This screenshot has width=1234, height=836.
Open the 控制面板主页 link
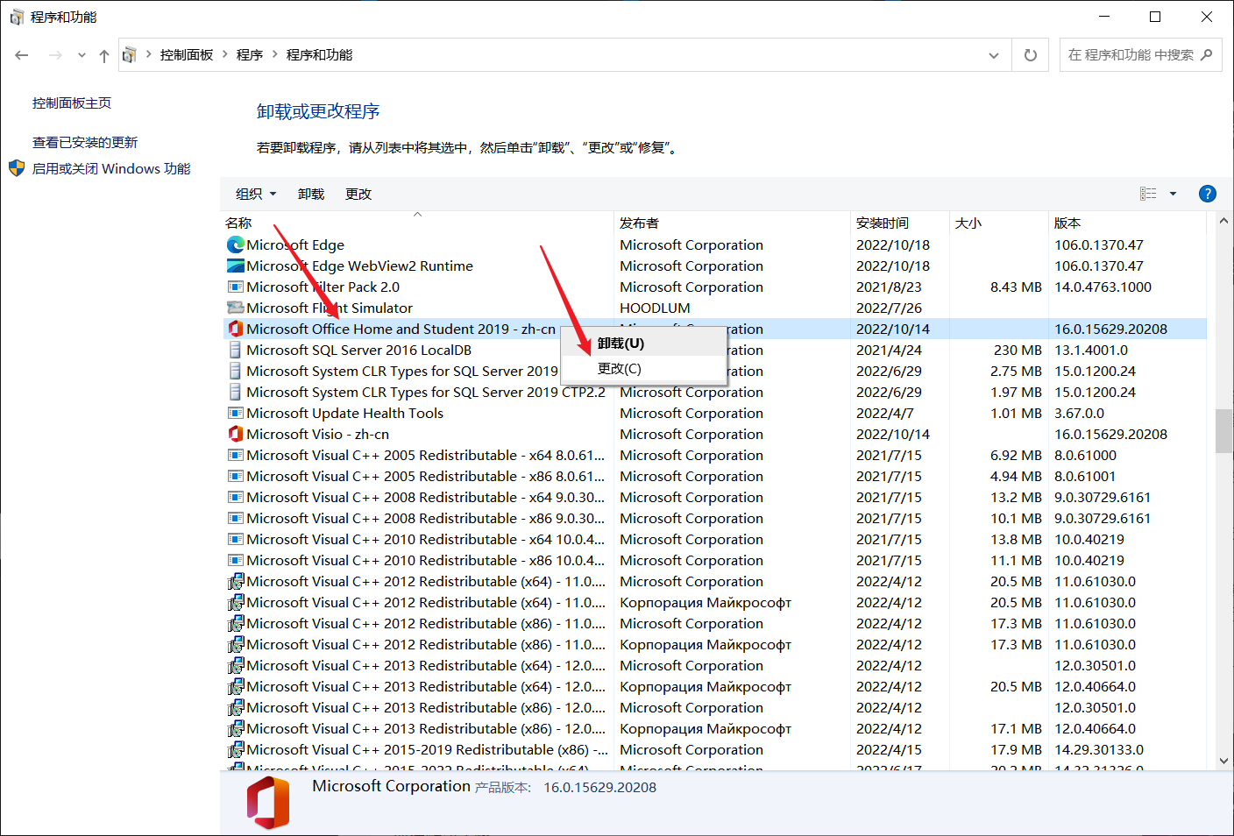[72, 103]
